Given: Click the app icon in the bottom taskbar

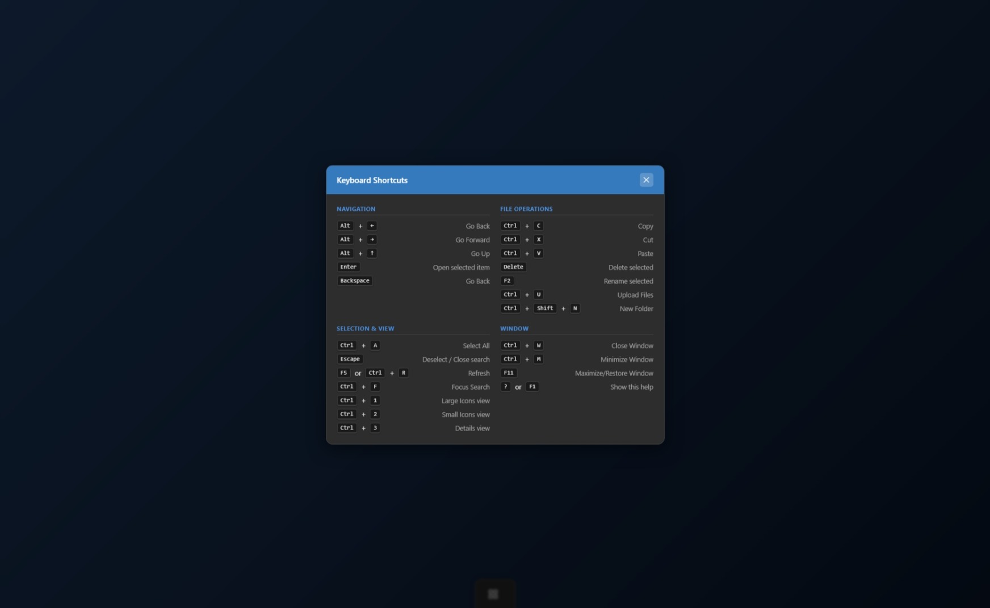Looking at the screenshot, I should click(493, 593).
